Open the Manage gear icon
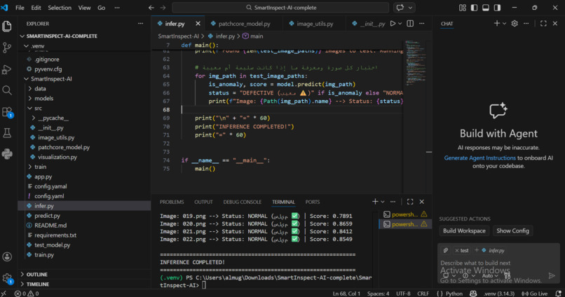 7,278
